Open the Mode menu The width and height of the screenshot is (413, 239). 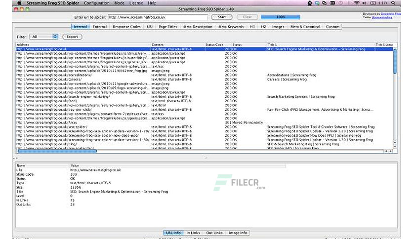tap(120, 3)
